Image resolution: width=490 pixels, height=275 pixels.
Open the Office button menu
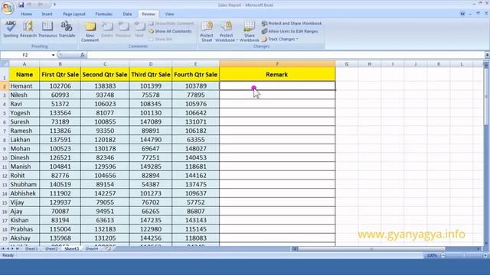click(8, 8)
